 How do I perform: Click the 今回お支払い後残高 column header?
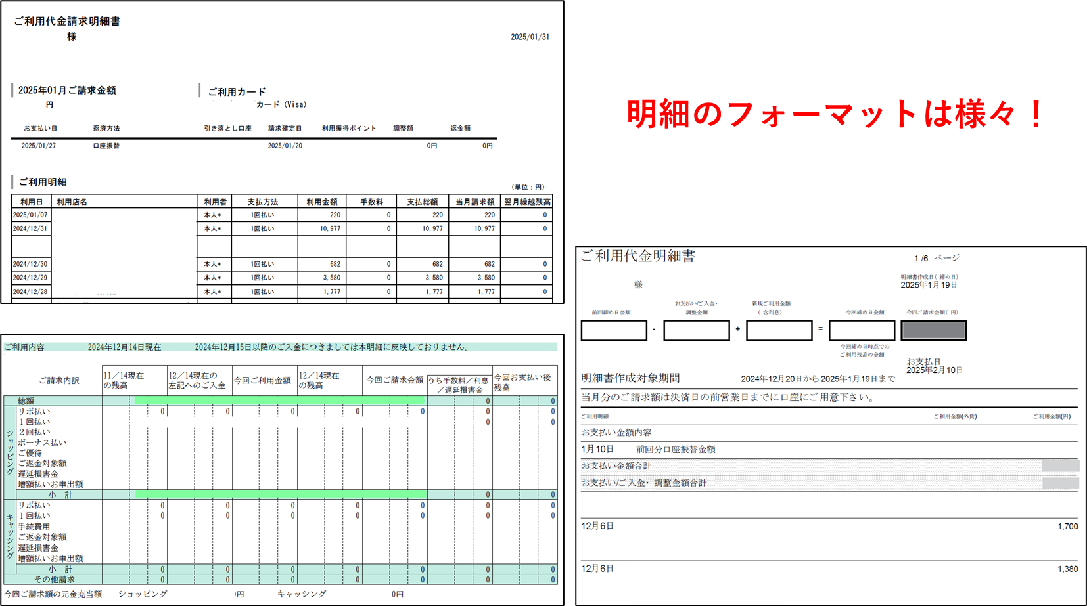[x=523, y=383]
